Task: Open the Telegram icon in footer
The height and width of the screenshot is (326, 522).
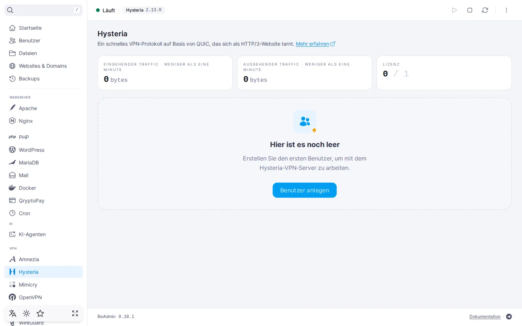Action: pos(509,317)
